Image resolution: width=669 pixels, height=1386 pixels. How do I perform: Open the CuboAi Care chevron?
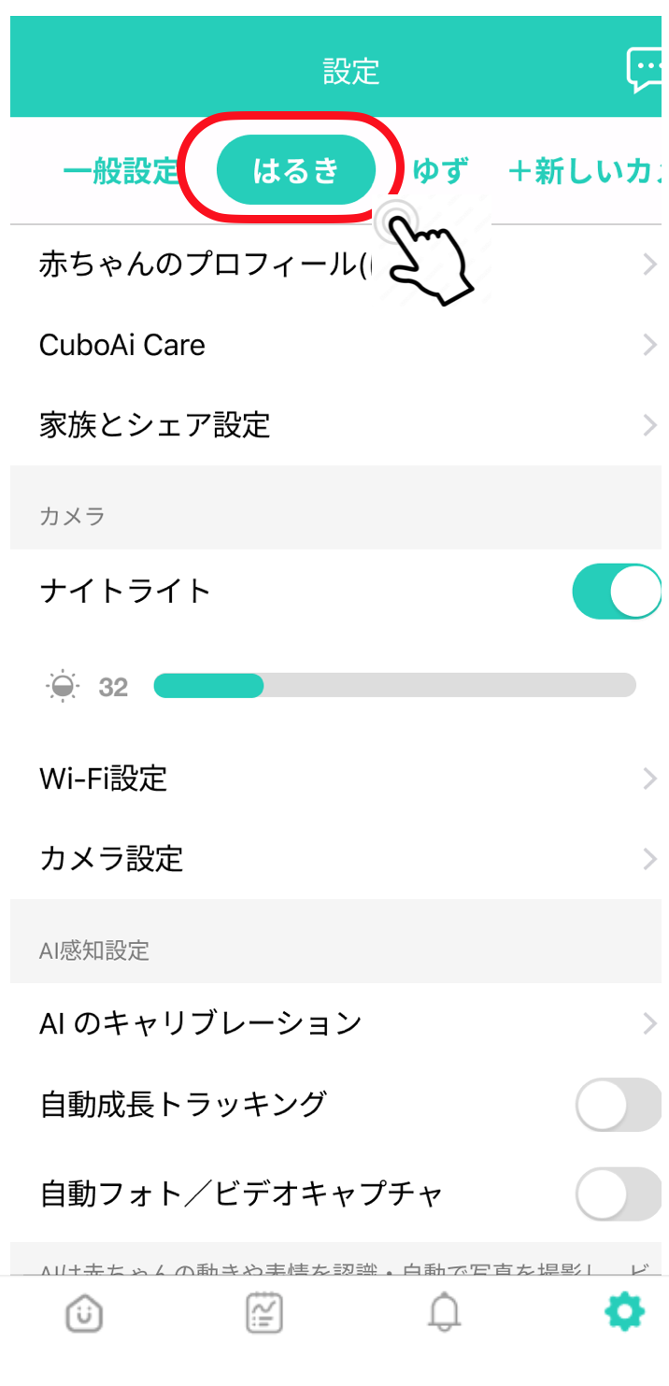649,345
